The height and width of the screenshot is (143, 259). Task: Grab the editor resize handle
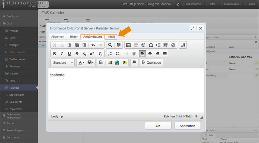coord(201,117)
